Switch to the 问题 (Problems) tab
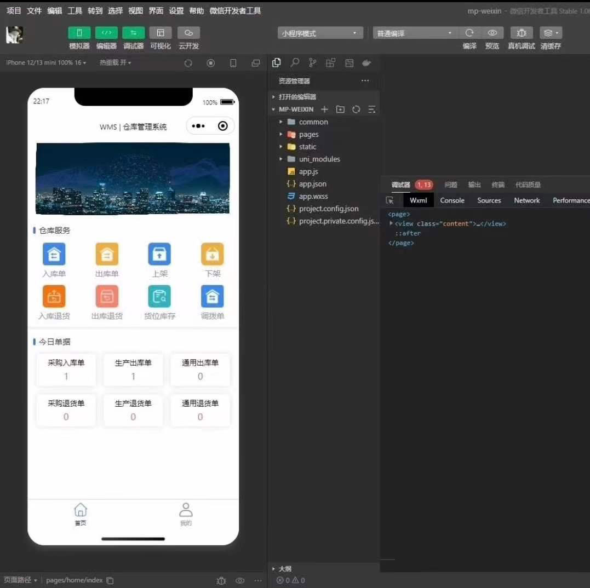The image size is (590, 588). coord(451,185)
